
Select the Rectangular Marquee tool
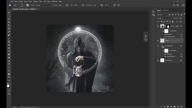coord(9,16)
